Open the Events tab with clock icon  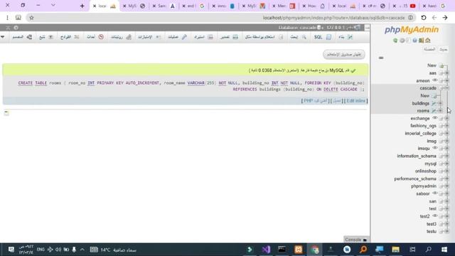pos(95,37)
